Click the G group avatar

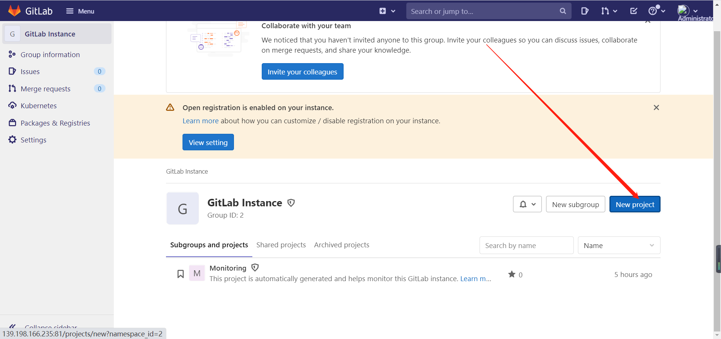[x=183, y=209]
